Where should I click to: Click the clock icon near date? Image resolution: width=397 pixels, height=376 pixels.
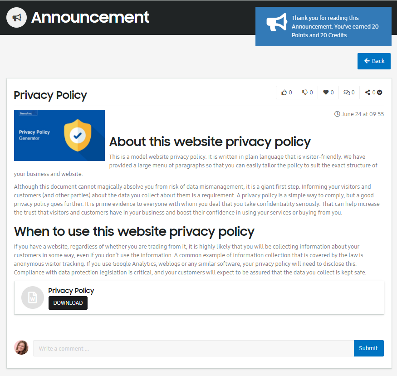pos(337,114)
